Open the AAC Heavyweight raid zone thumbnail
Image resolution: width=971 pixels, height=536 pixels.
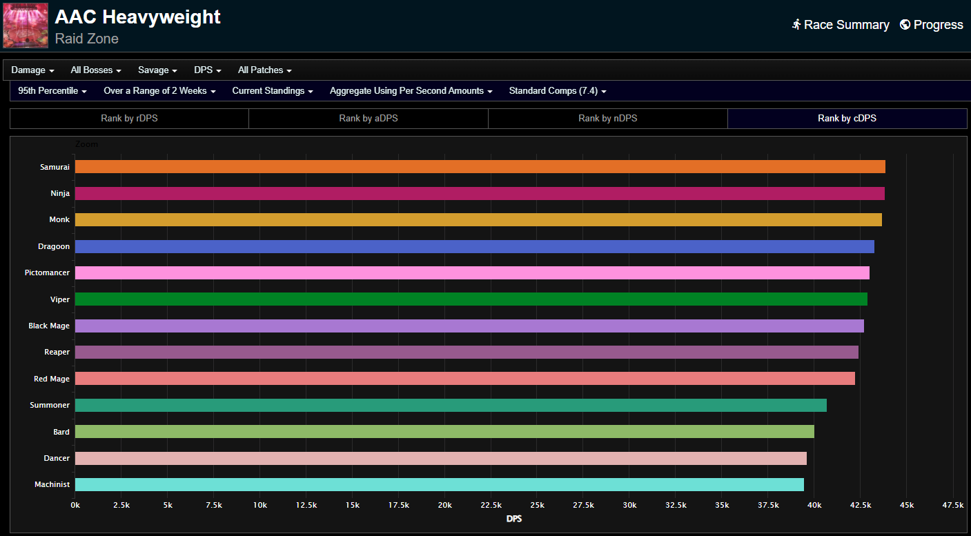[x=26, y=26]
